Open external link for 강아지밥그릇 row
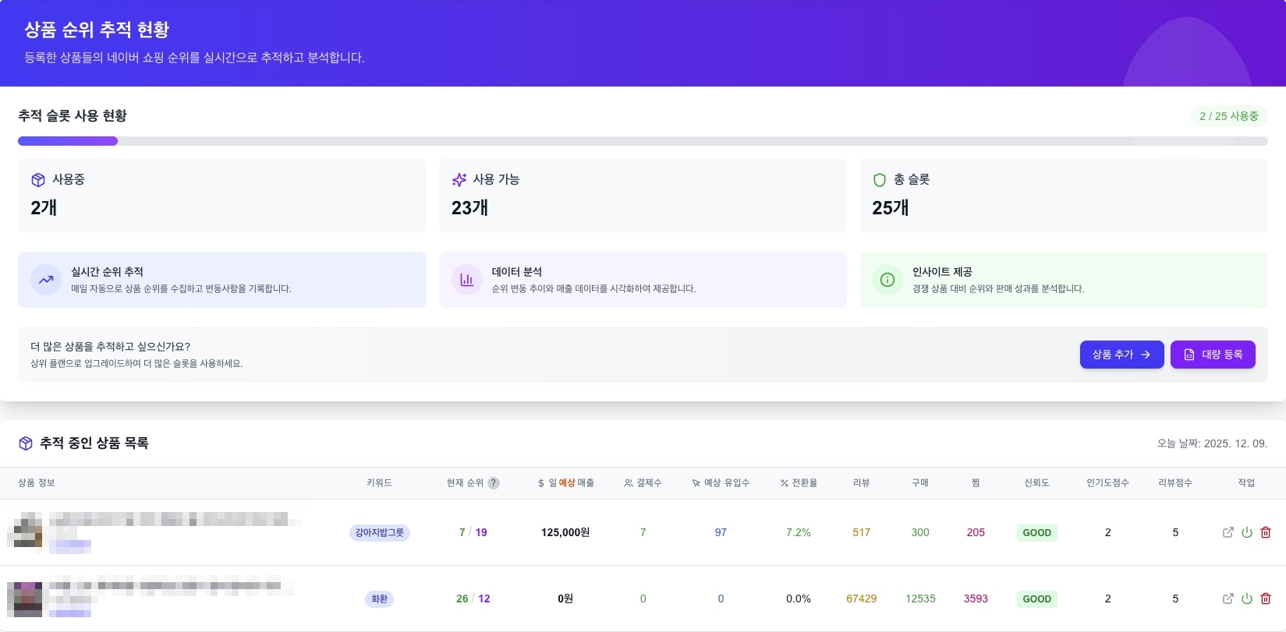This screenshot has width=1286, height=632. click(x=1228, y=532)
